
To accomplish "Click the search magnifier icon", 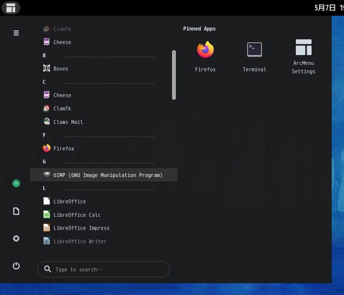I will tap(48, 269).
